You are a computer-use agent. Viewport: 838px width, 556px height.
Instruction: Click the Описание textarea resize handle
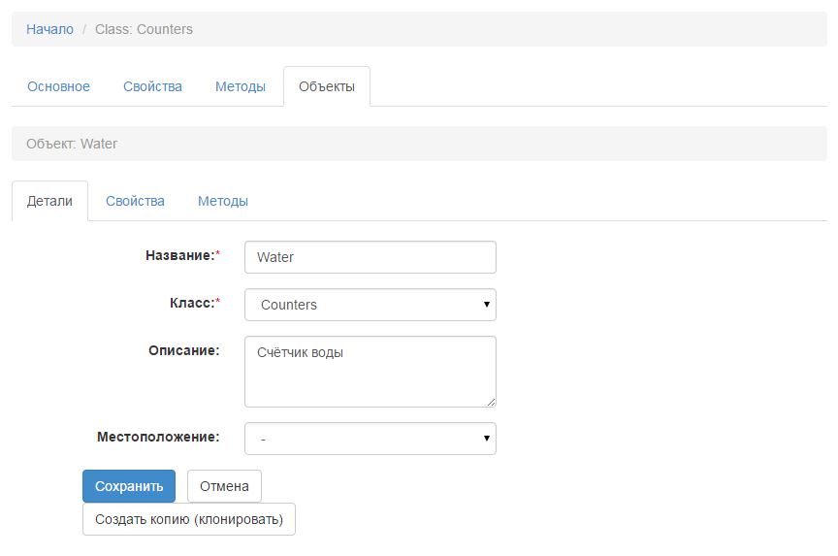[x=491, y=402]
